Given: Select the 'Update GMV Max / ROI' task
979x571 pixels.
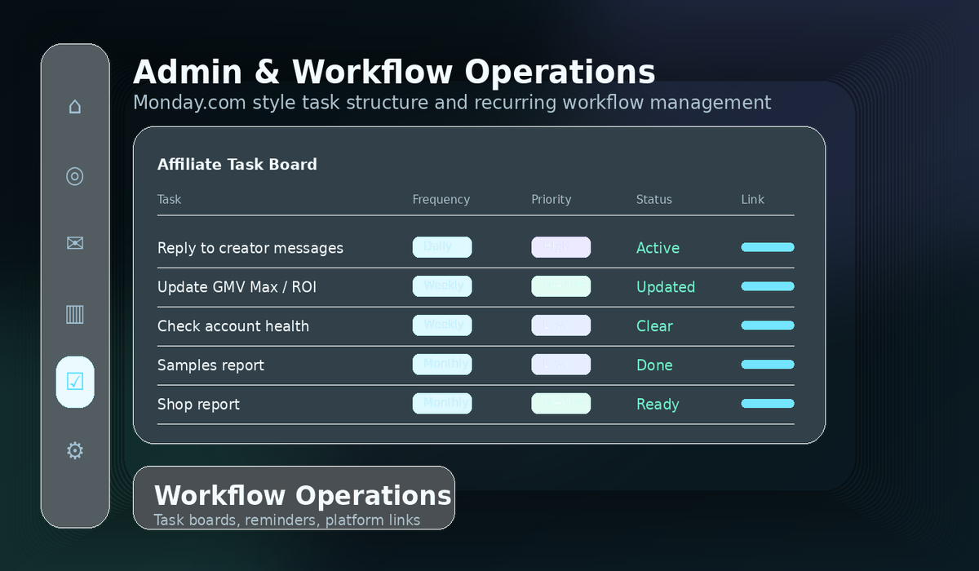Looking at the screenshot, I should pos(237,287).
